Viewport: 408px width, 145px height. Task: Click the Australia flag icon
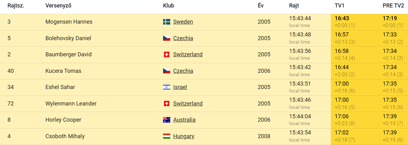tap(167, 120)
